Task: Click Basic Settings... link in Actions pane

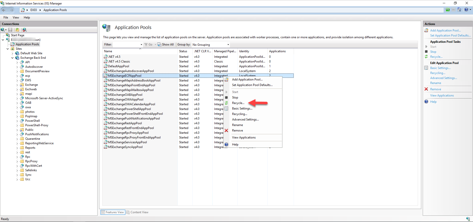Action: click(440, 68)
